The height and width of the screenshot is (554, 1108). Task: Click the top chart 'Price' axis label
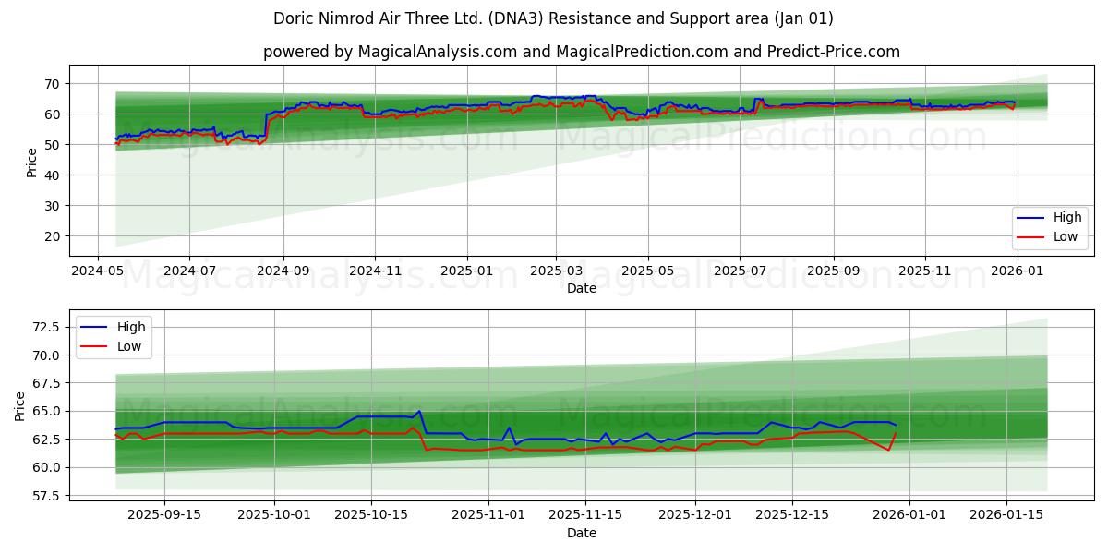tap(32, 162)
